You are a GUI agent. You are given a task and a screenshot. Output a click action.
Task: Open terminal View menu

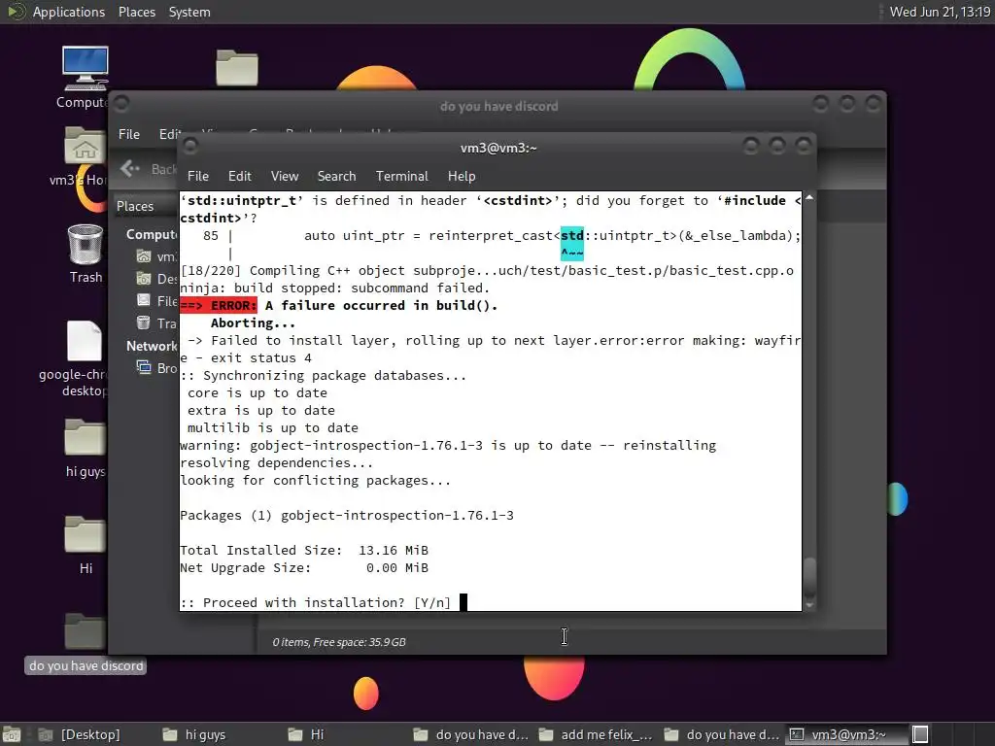tap(285, 176)
